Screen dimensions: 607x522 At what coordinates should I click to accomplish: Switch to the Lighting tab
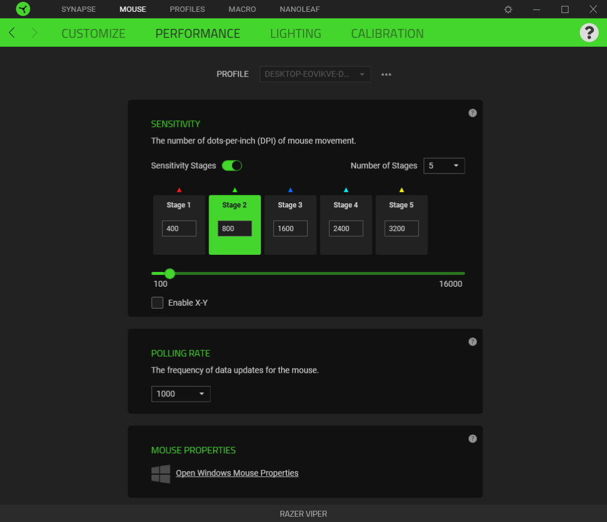point(296,34)
